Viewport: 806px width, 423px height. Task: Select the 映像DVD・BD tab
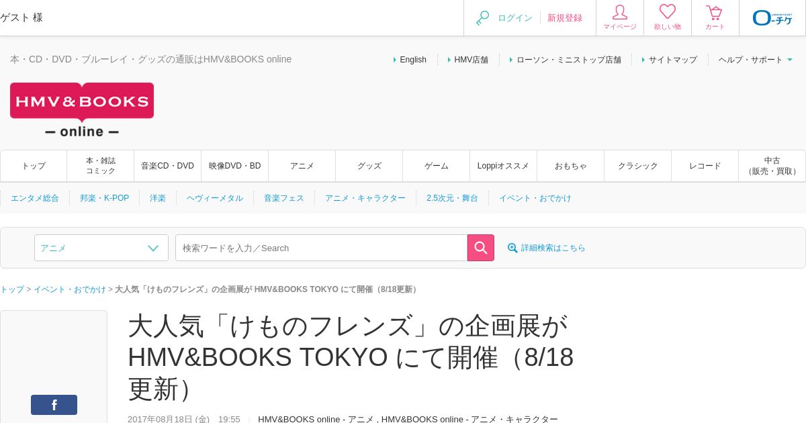tap(235, 166)
